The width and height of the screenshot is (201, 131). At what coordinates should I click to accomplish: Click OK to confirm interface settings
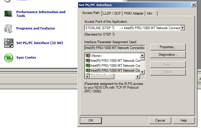pyautogui.click(x=91, y=120)
